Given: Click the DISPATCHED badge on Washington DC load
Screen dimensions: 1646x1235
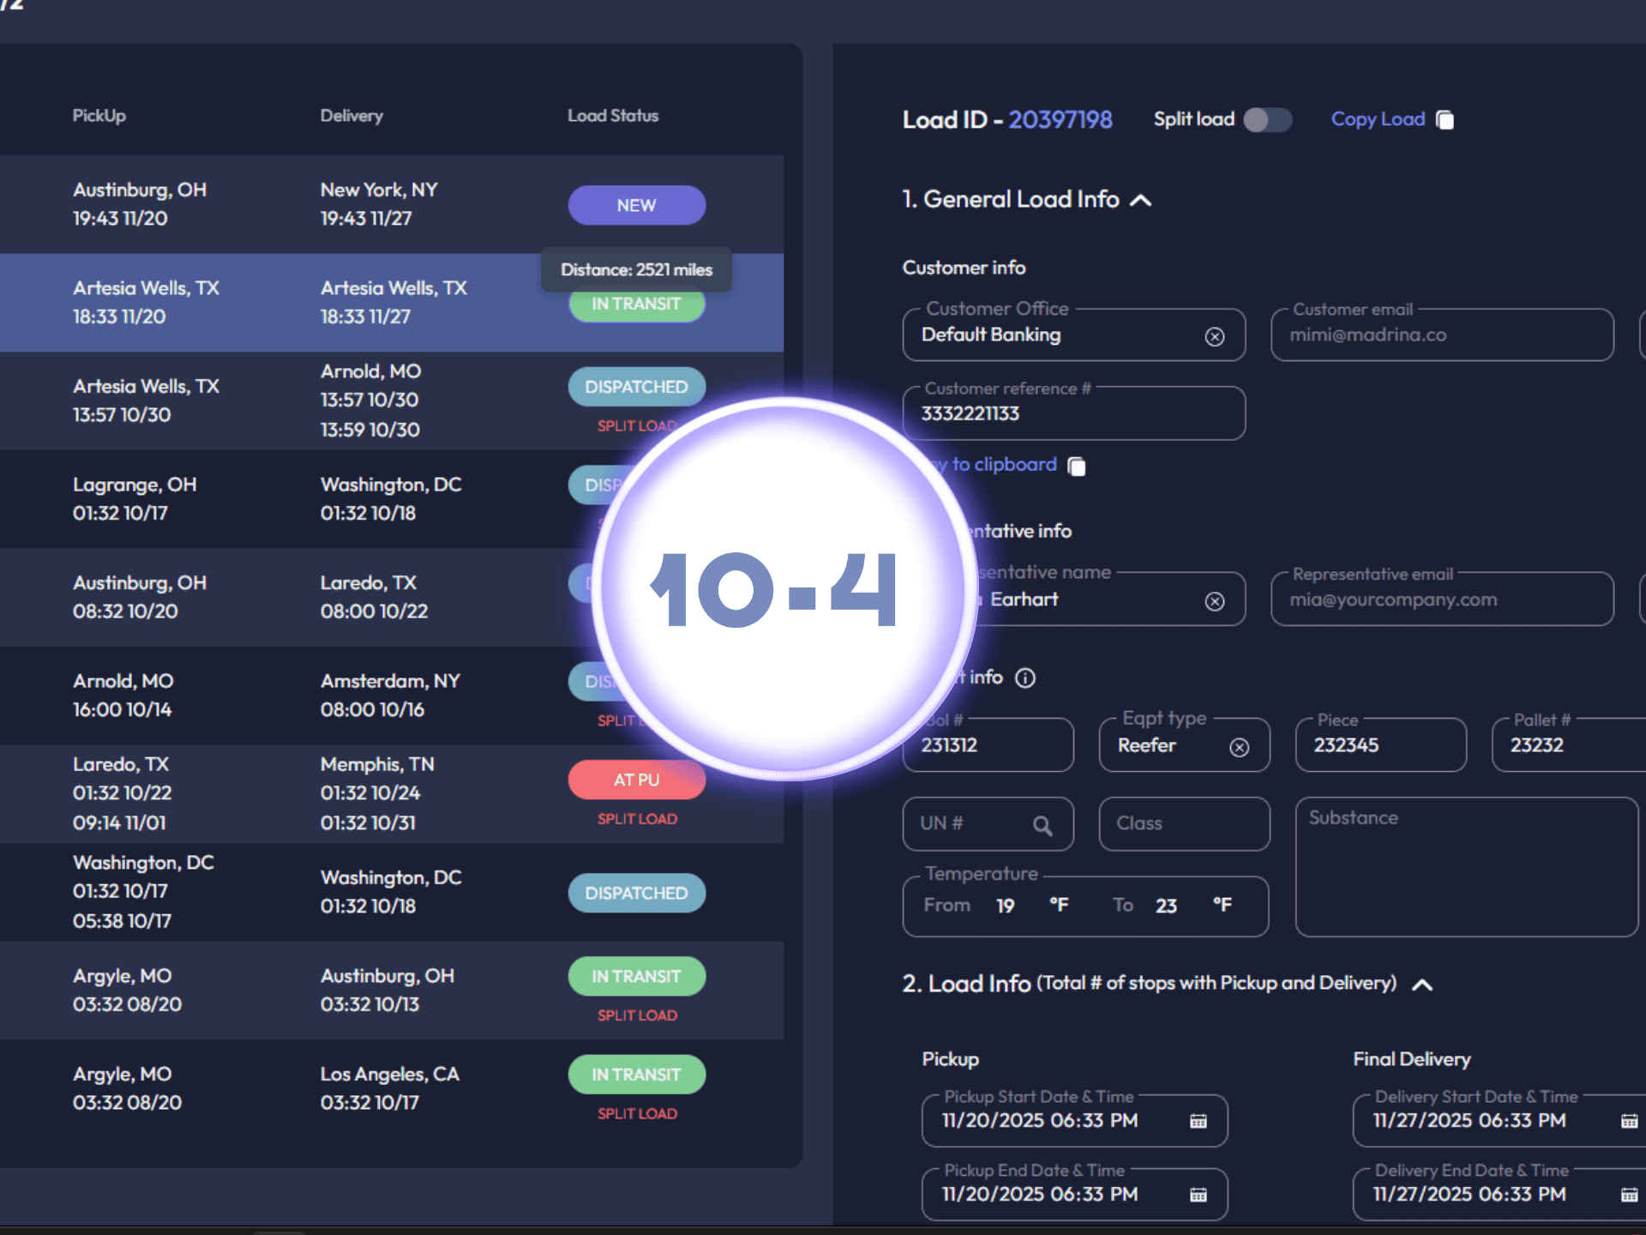Looking at the screenshot, I should pyautogui.click(x=636, y=893).
